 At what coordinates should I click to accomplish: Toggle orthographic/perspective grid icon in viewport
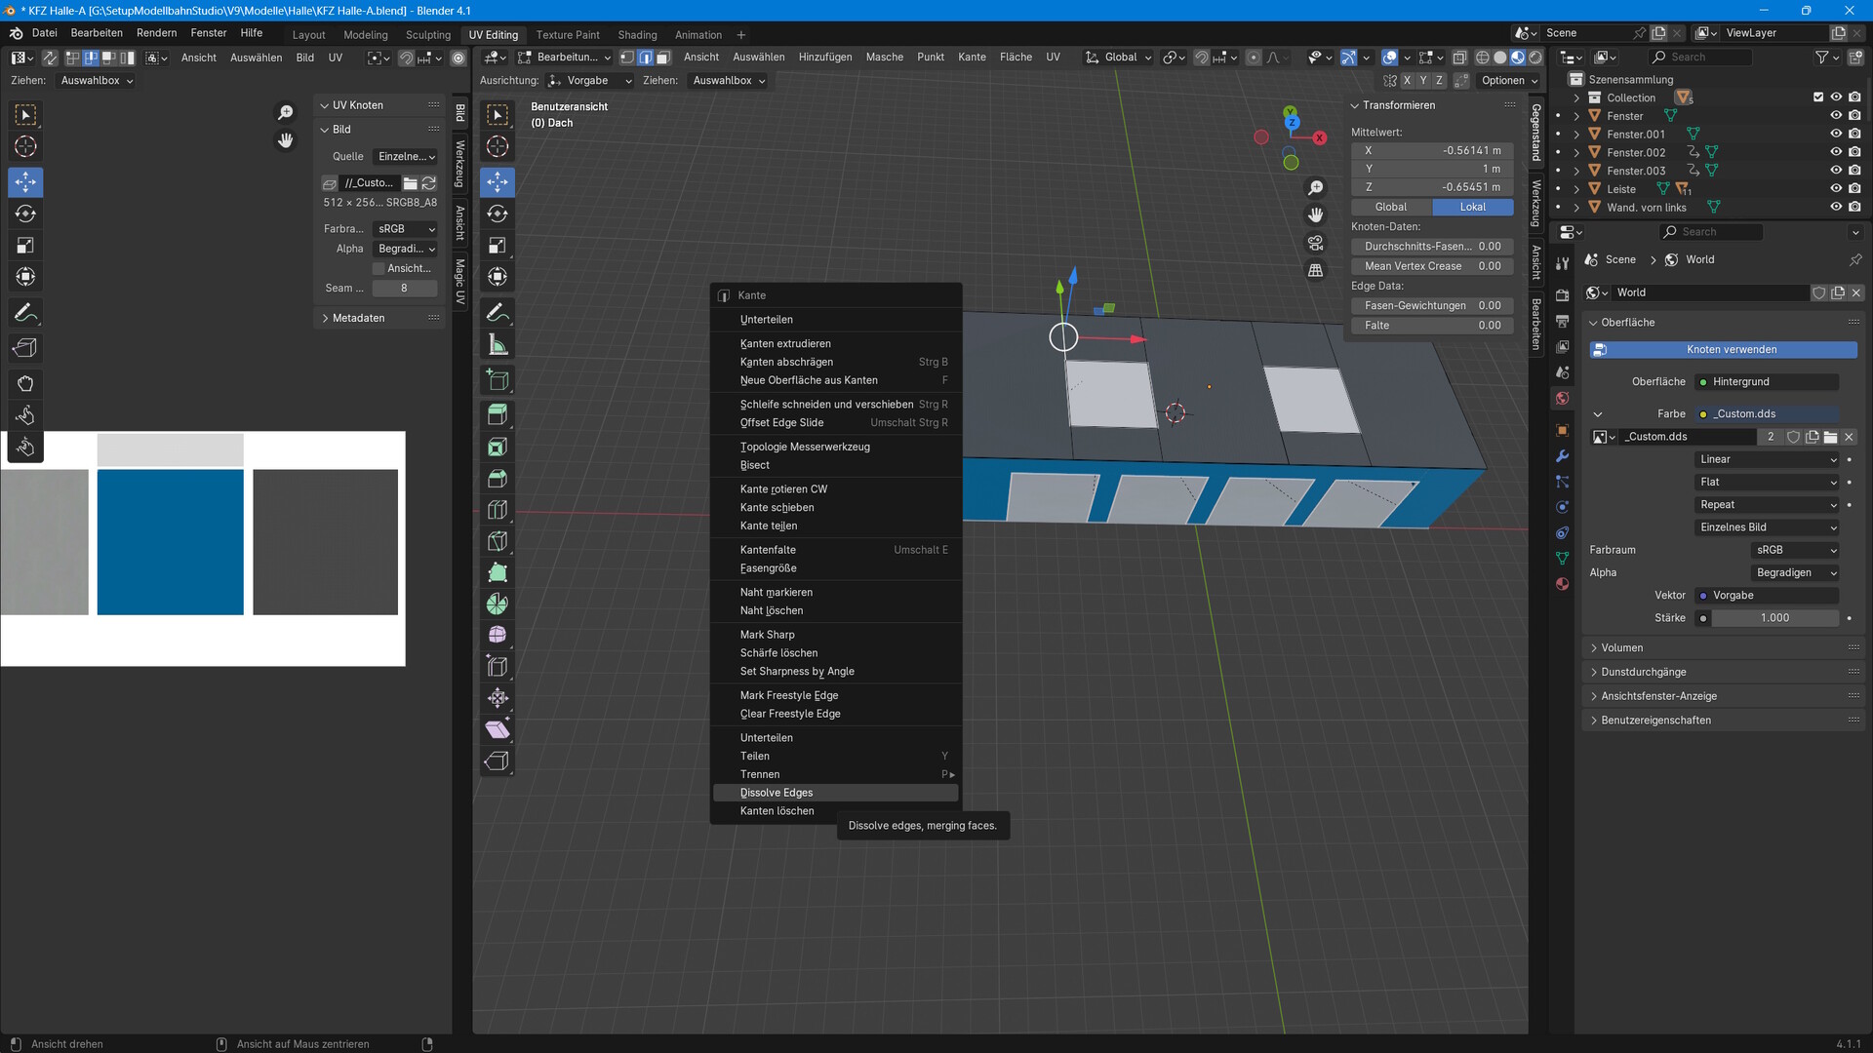tap(1315, 271)
